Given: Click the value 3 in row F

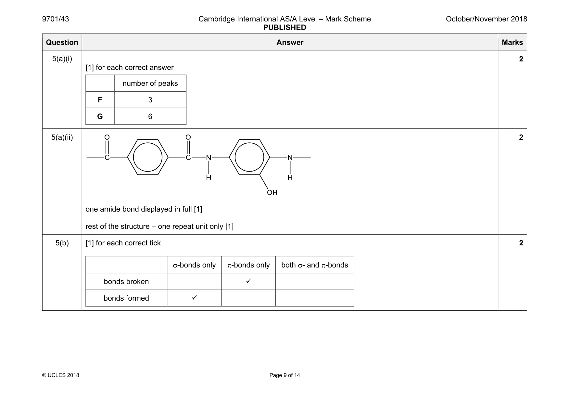Looking at the screenshot, I should (150, 100).
